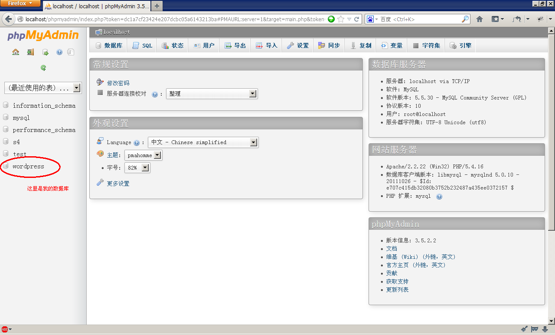The width and height of the screenshot is (555, 335).
Task: Open the 文档 documentation link
Action: click(392, 248)
